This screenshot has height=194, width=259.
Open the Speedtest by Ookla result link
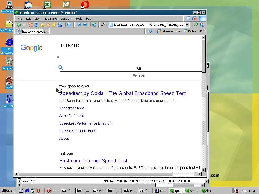click(x=123, y=93)
